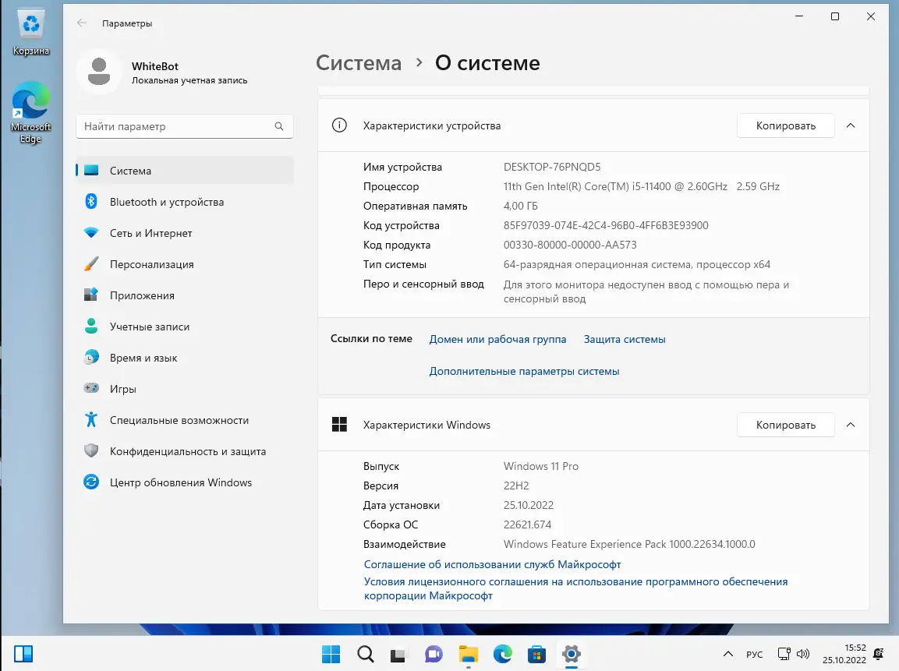
Task: Collapse the Характеристики Windows section
Action: [x=851, y=425]
